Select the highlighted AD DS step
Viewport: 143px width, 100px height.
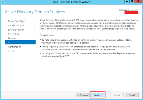click(20, 42)
